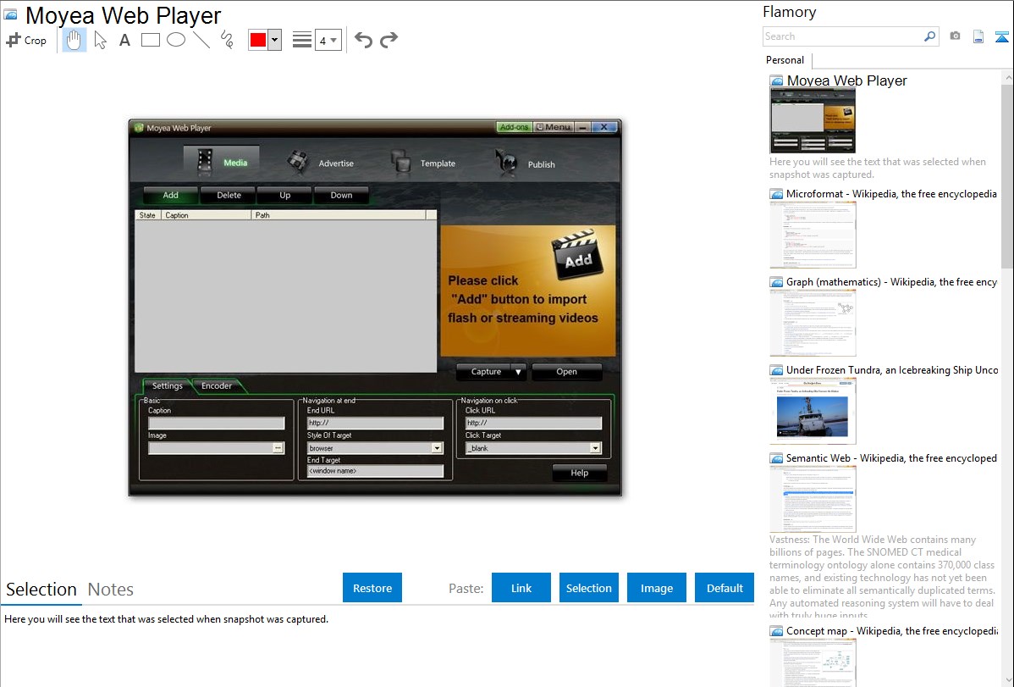Click the undo arrow
Image resolution: width=1014 pixels, height=687 pixels.
[x=363, y=40]
